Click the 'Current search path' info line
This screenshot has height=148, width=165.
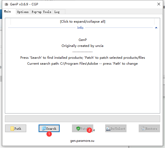(82, 64)
